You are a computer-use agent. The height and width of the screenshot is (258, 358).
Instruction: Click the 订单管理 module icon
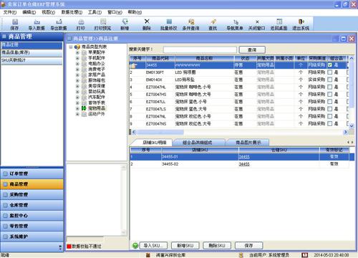click(5, 173)
